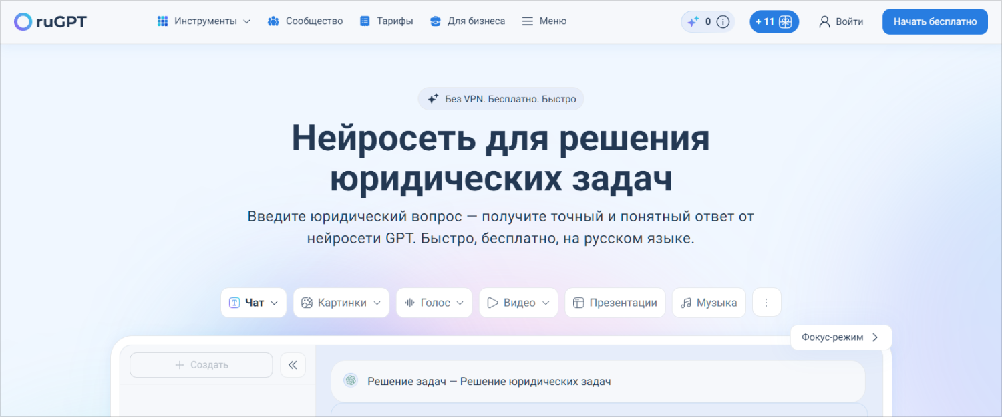The height and width of the screenshot is (417, 1002).
Task: Click the three-dot more tools icon
Action: click(766, 303)
